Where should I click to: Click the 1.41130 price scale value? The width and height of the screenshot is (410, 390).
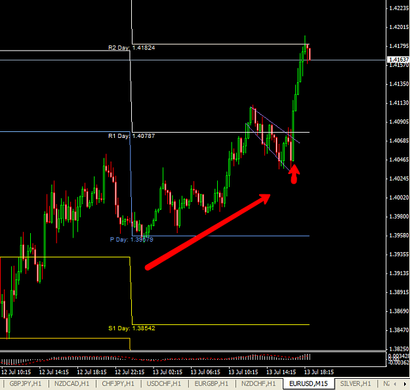[x=399, y=103]
